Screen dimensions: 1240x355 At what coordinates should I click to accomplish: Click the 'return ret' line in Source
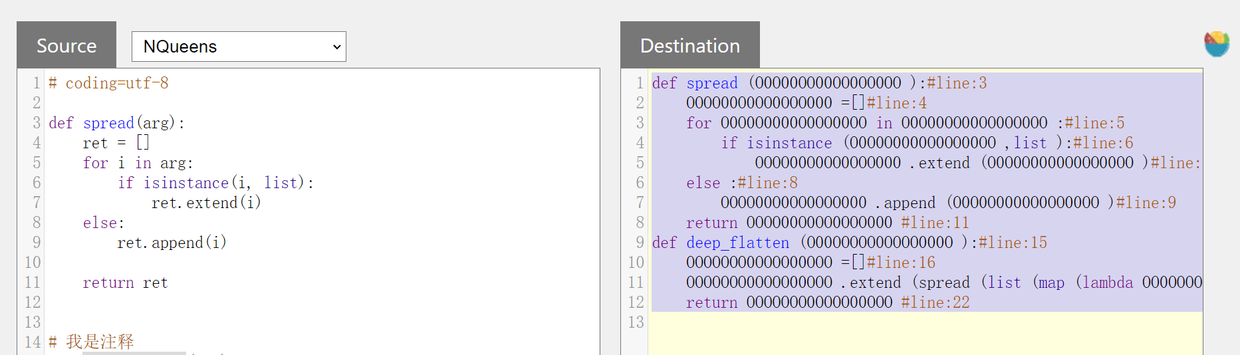[125, 283]
